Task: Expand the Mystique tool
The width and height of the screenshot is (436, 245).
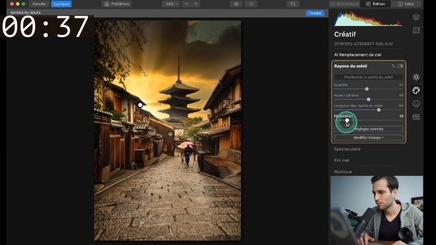Action: point(343,171)
